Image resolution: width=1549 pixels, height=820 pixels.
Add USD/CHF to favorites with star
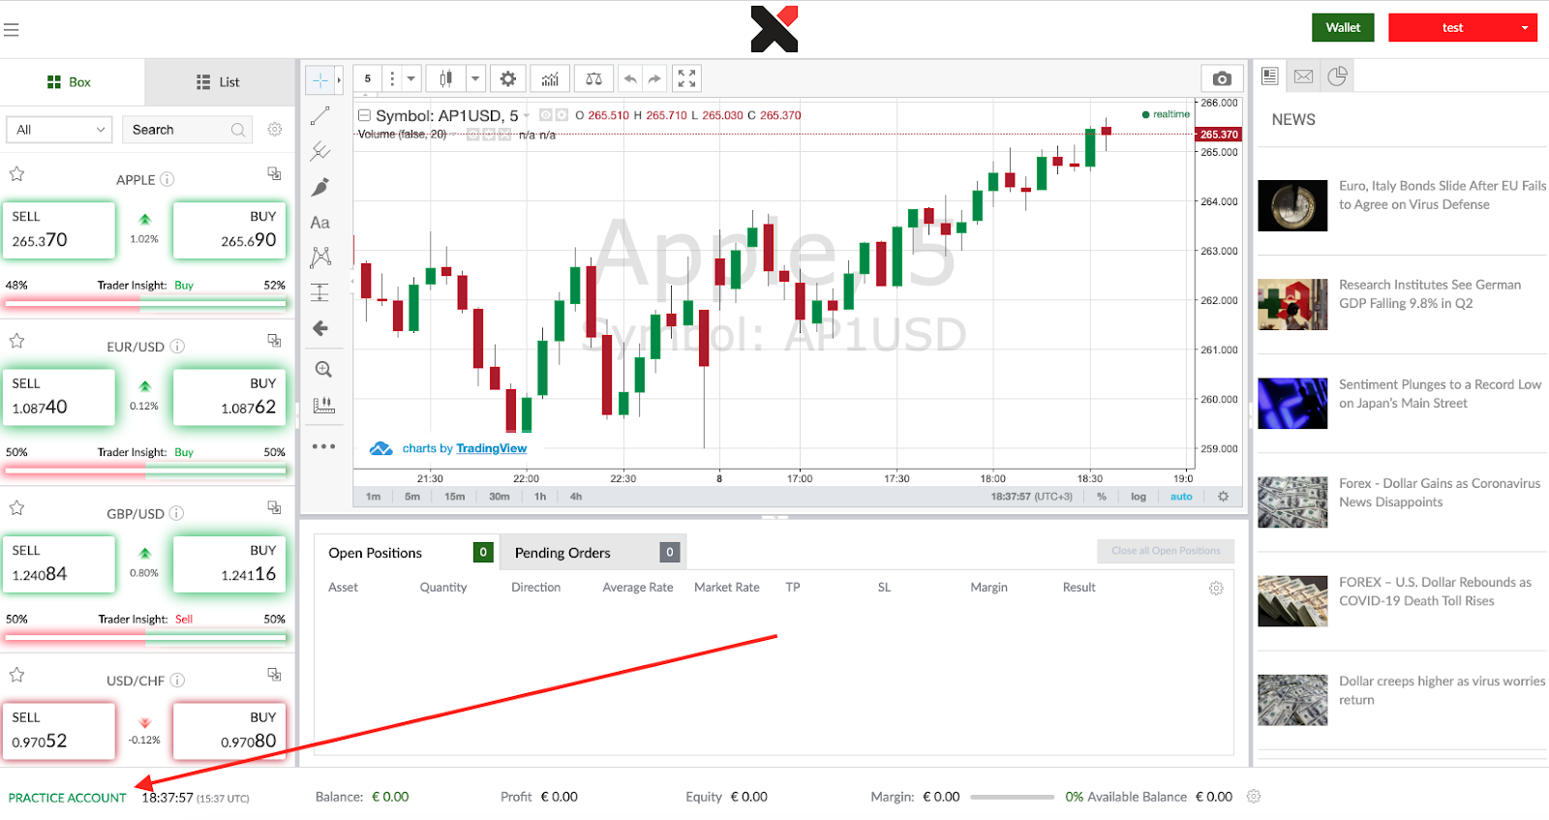(16, 675)
